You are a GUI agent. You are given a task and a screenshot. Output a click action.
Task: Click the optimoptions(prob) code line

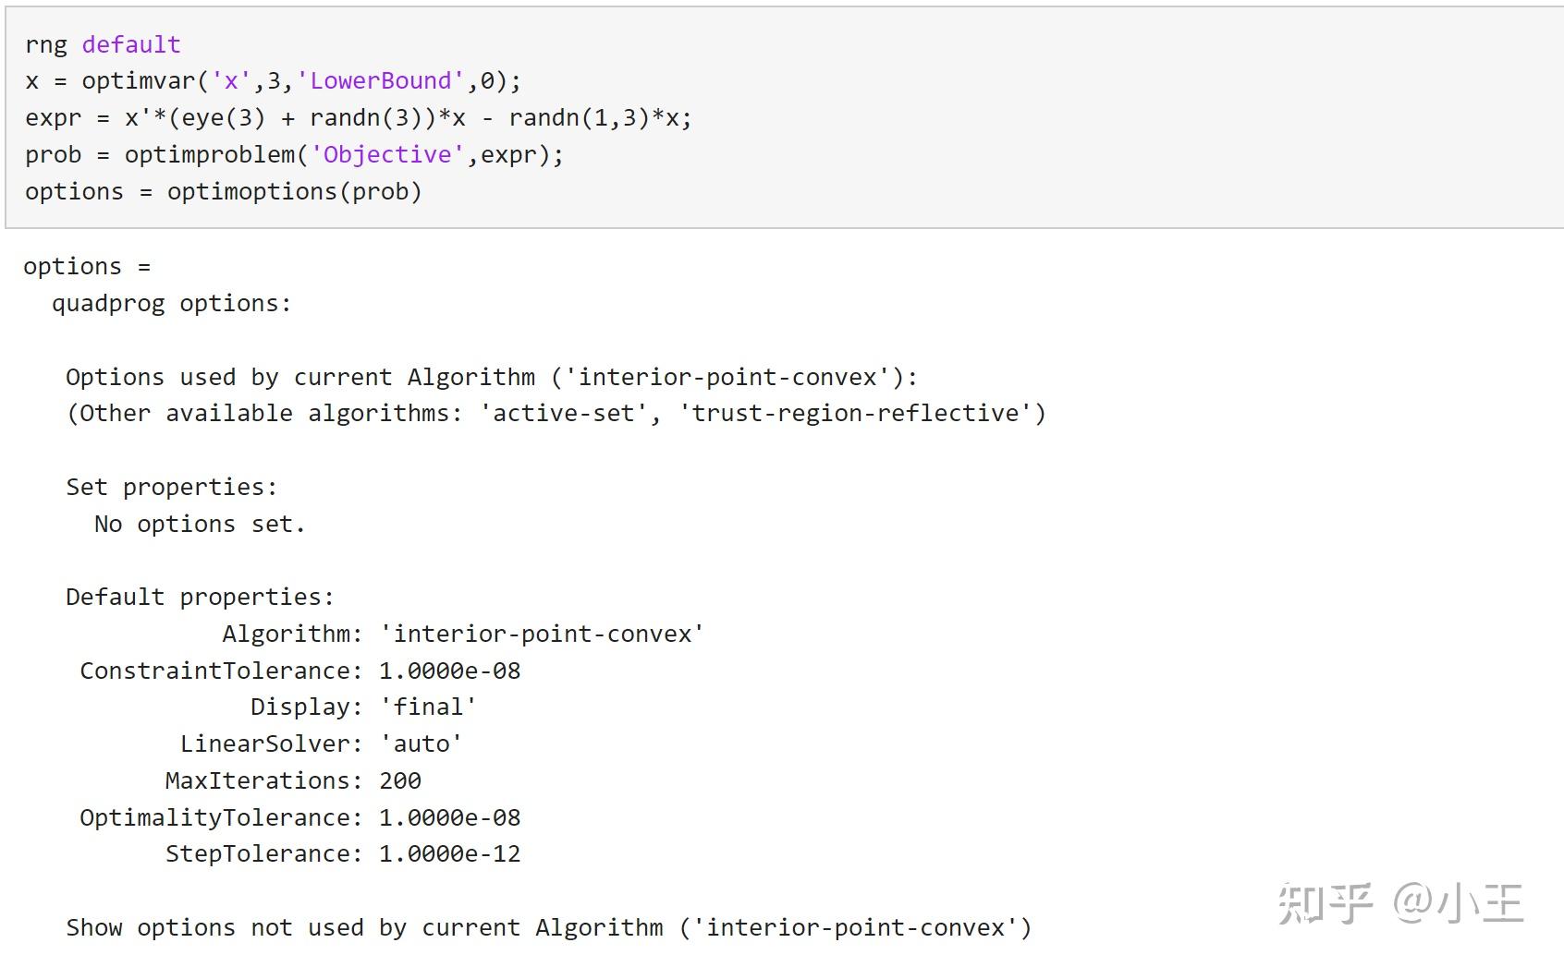223,191
